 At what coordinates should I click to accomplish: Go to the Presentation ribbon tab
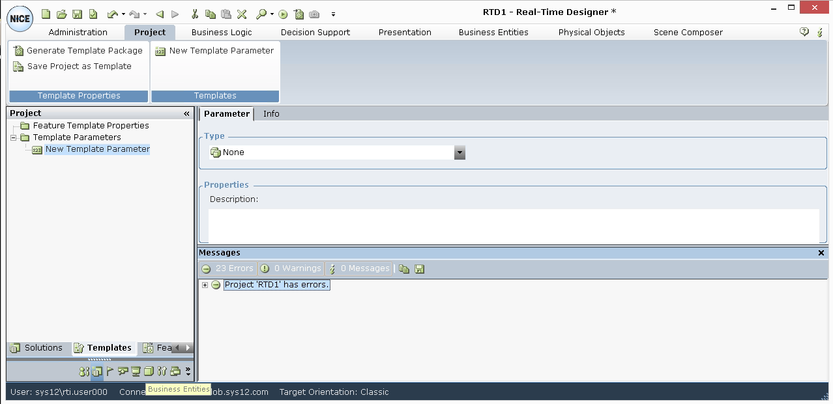[x=405, y=32]
